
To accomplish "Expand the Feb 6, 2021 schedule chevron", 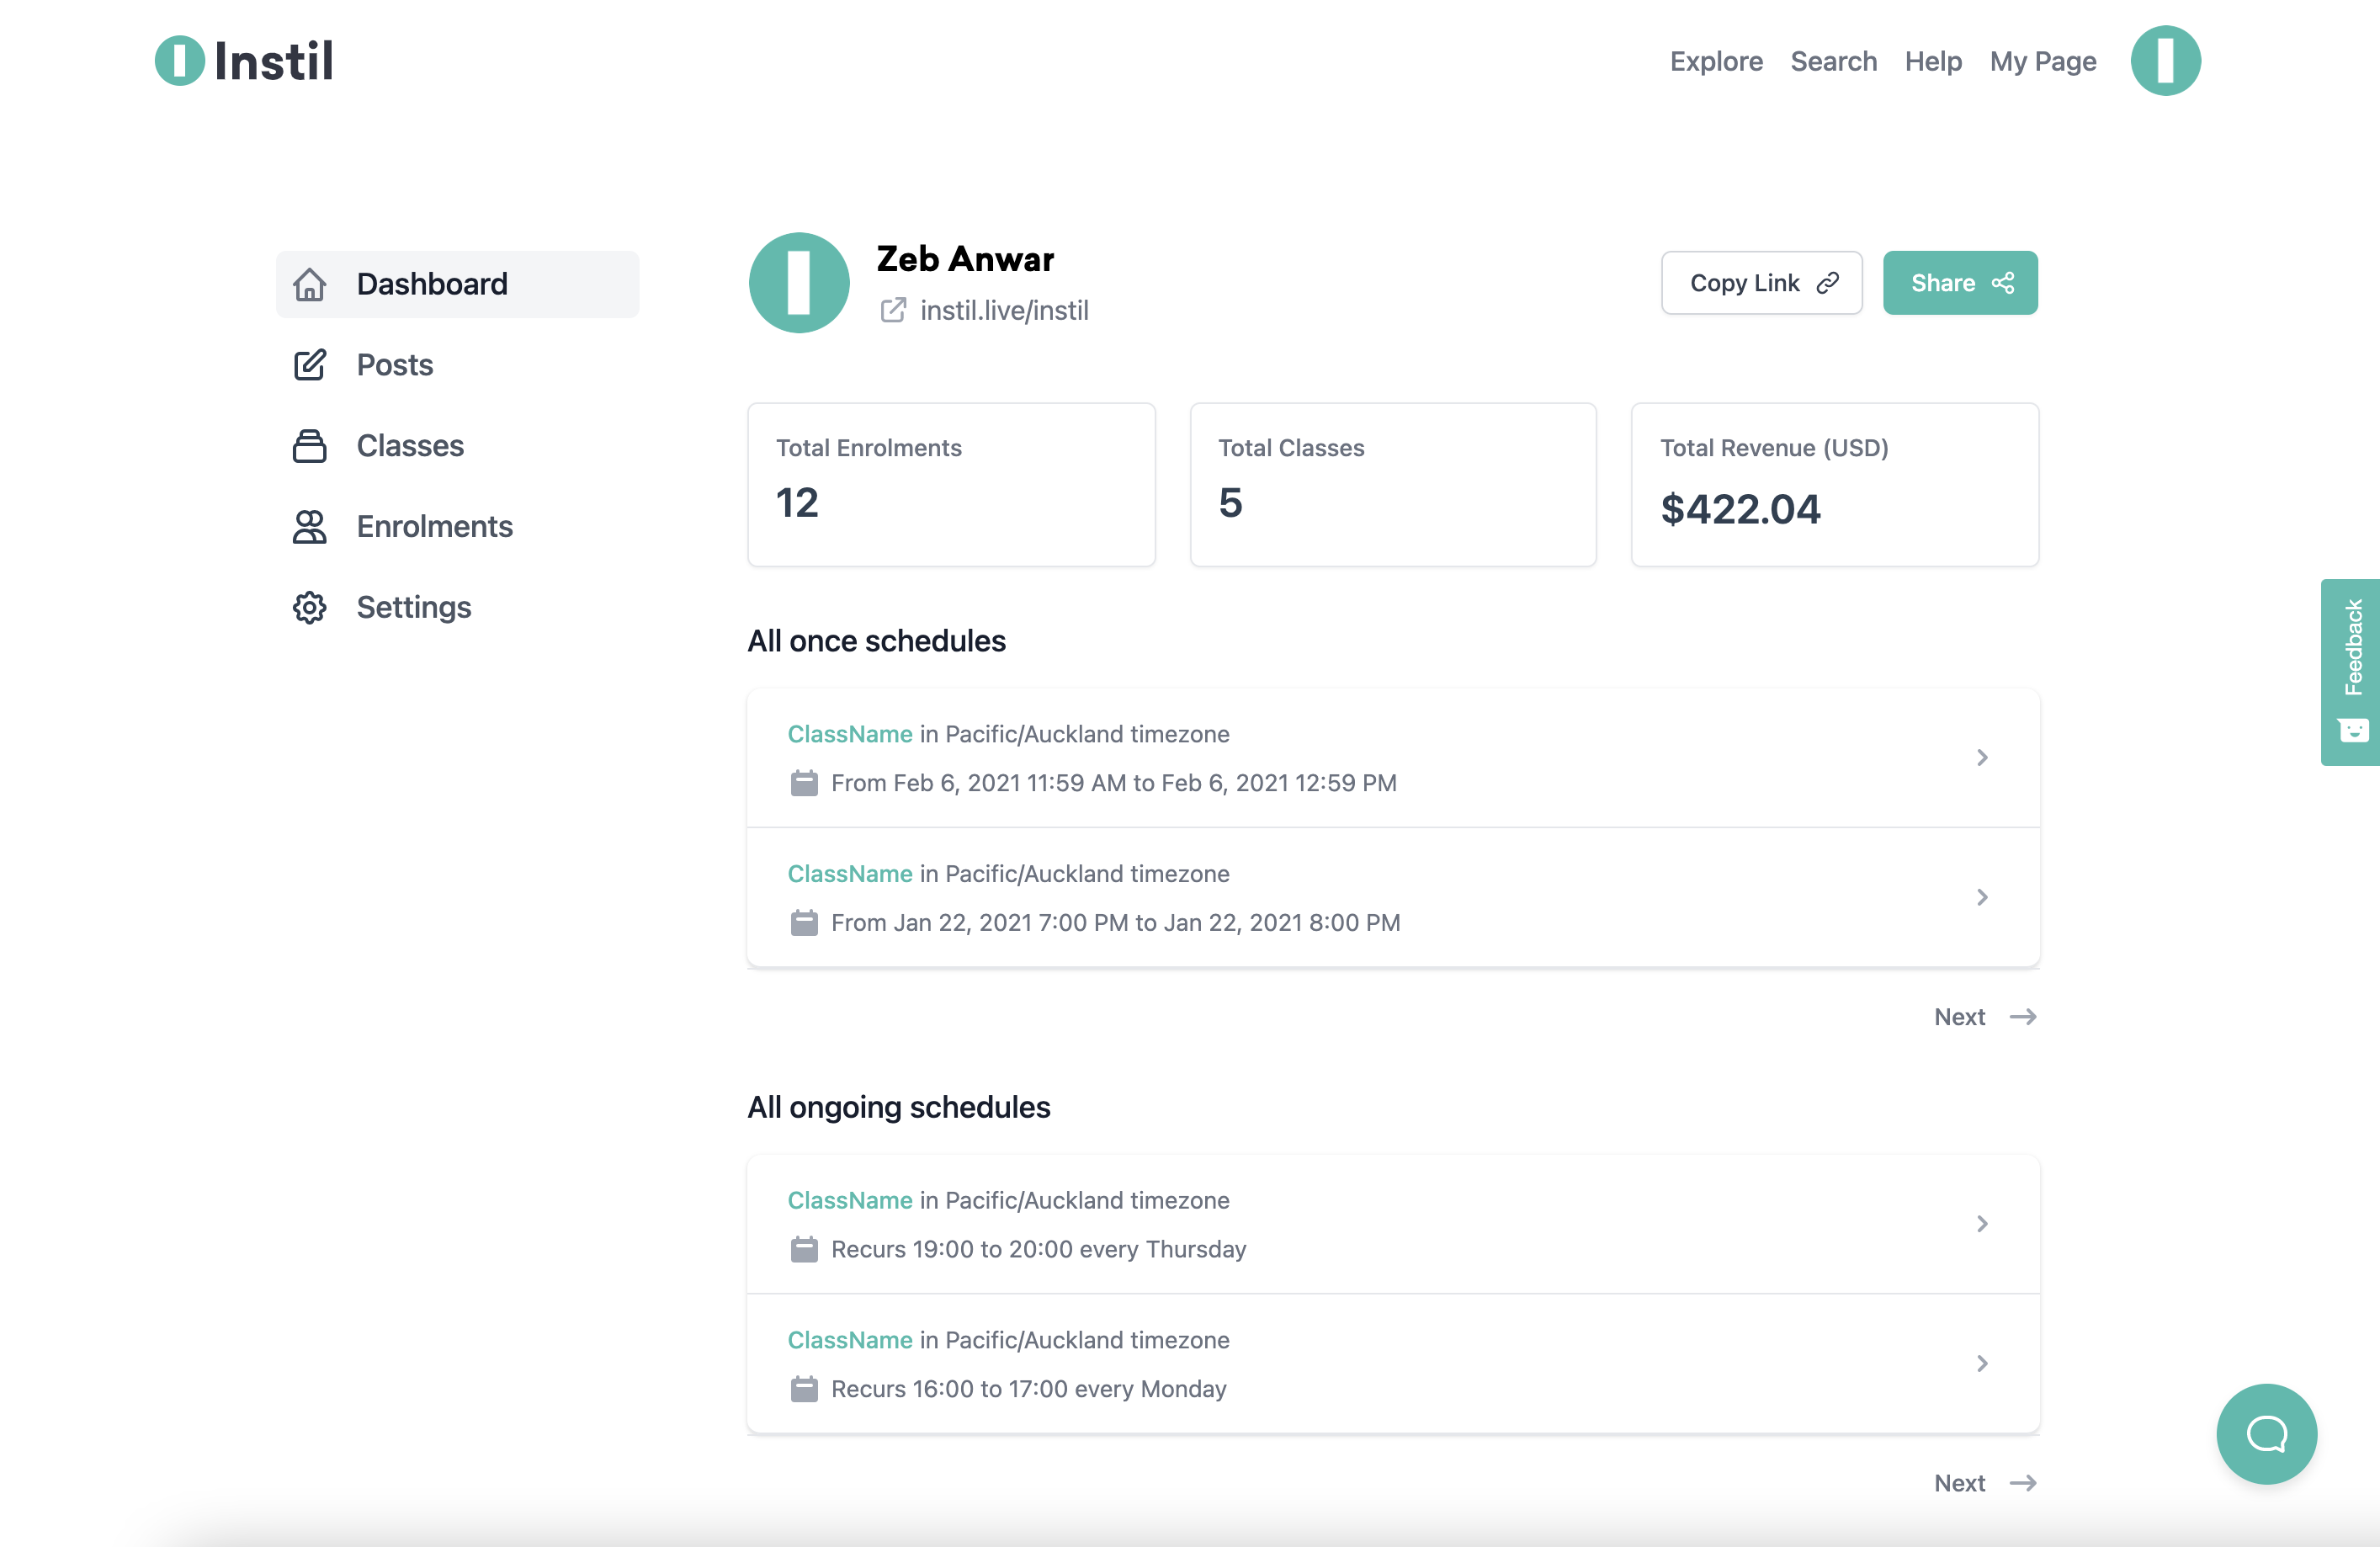I will pos(1981,757).
